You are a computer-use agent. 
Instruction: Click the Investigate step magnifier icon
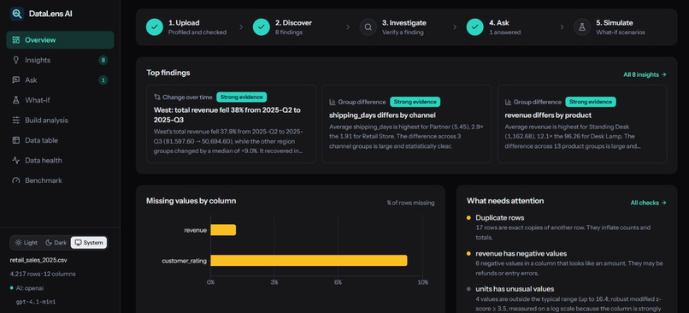point(368,27)
